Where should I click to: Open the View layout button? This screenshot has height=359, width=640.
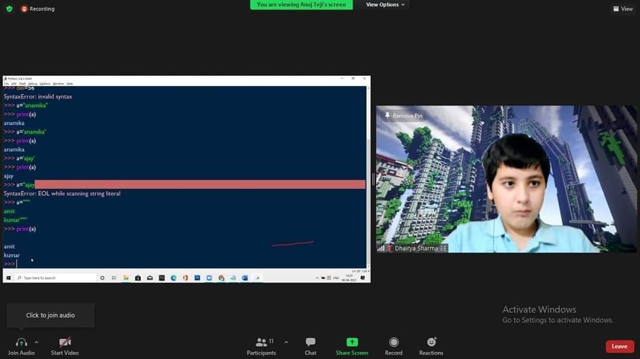coord(622,8)
